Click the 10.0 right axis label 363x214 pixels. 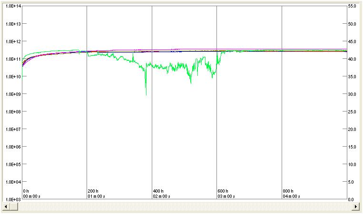pos(352,164)
